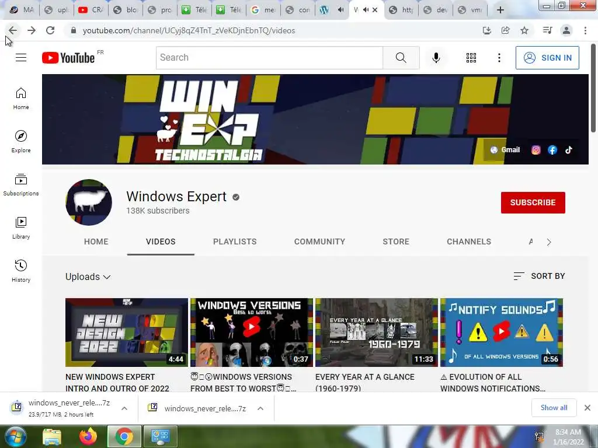This screenshot has height=448, width=598.
Task: Go back with browser back arrow
Action: point(13,30)
